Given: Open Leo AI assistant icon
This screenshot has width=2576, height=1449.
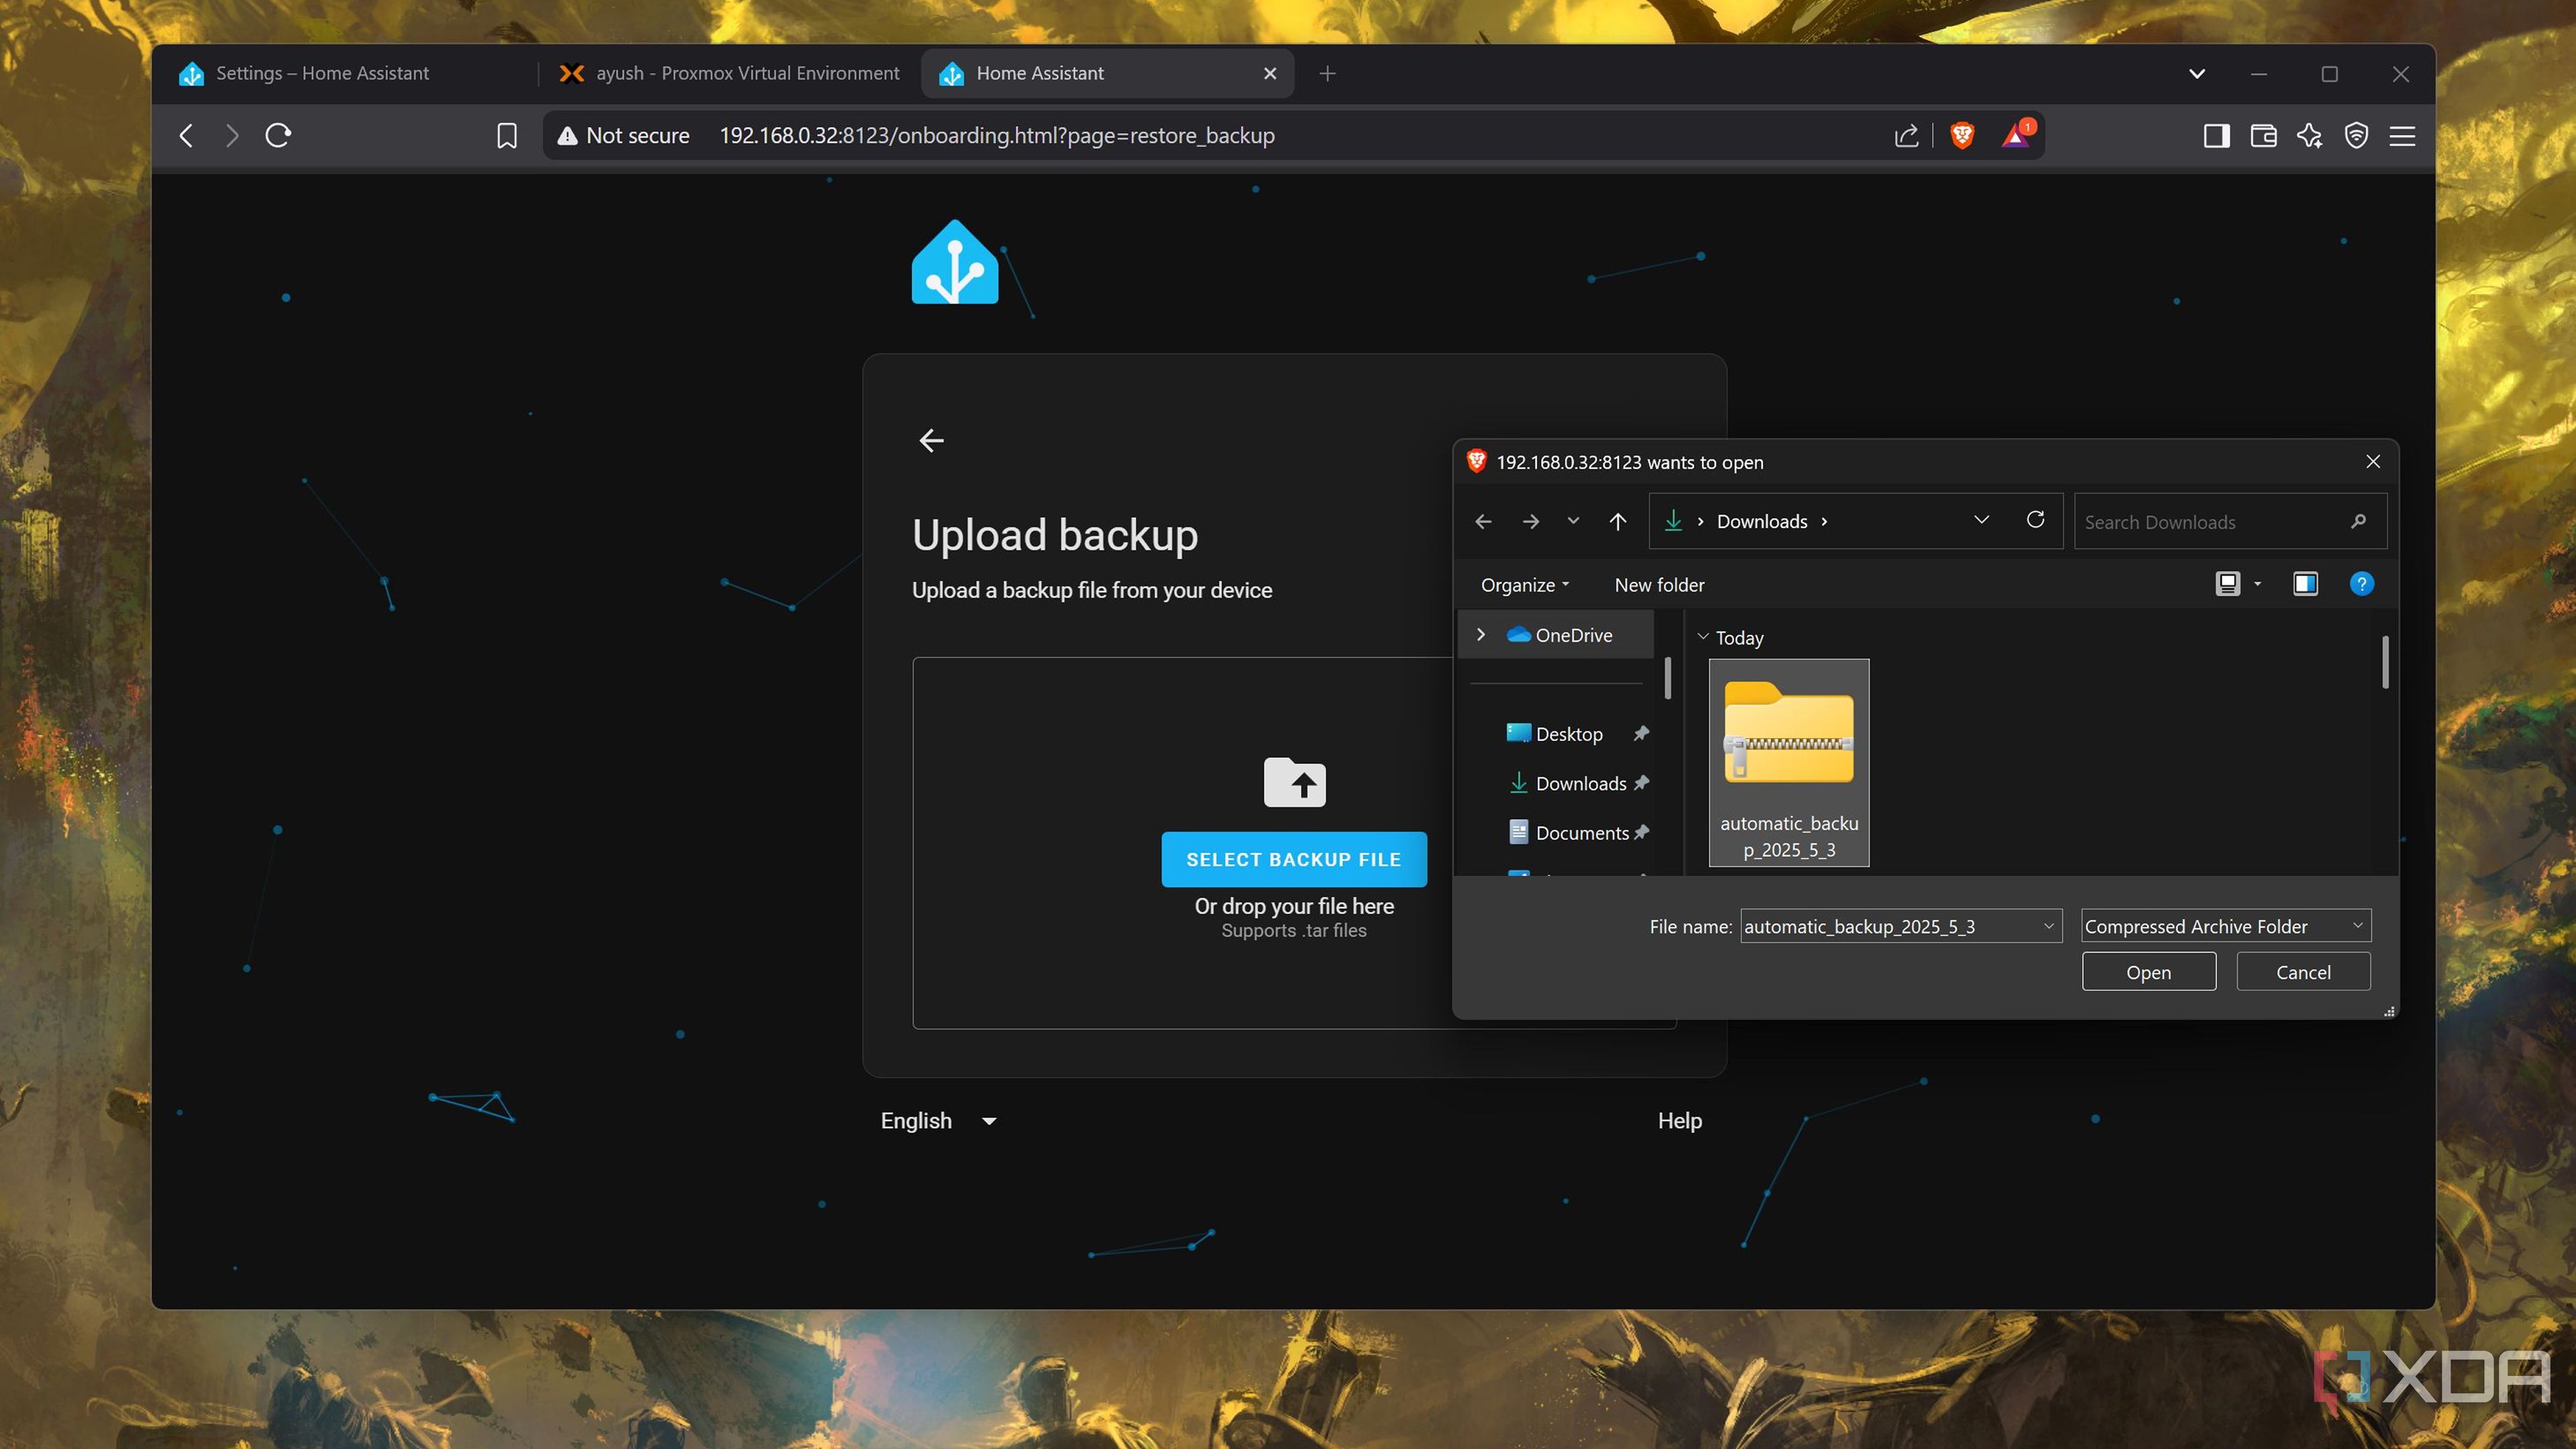Looking at the screenshot, I should point(2310,135).
